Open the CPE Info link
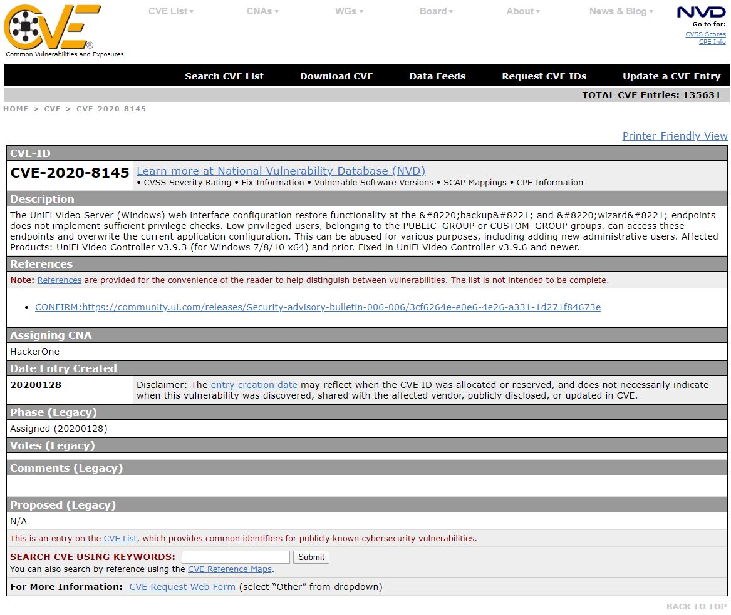 (712, 41)
